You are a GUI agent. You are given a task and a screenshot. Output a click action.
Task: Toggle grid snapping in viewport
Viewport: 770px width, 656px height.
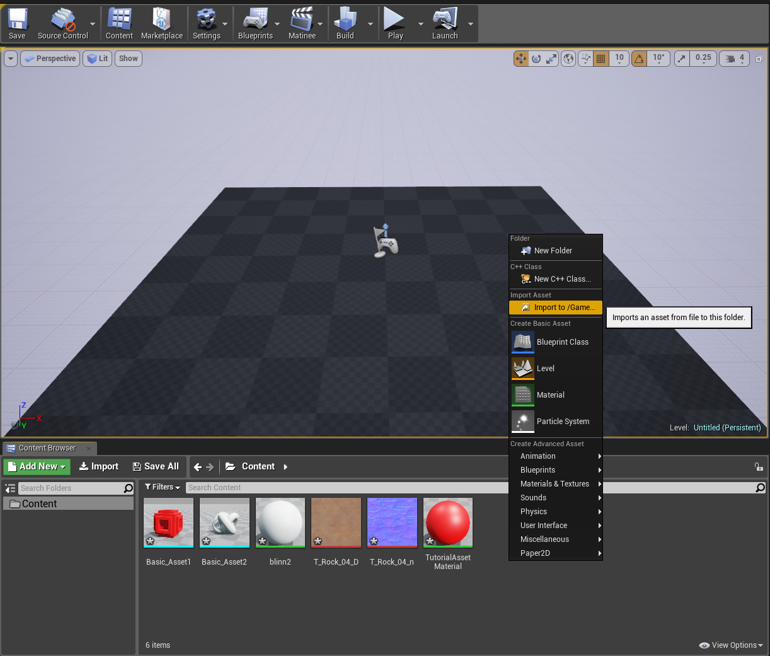[601, 59]
